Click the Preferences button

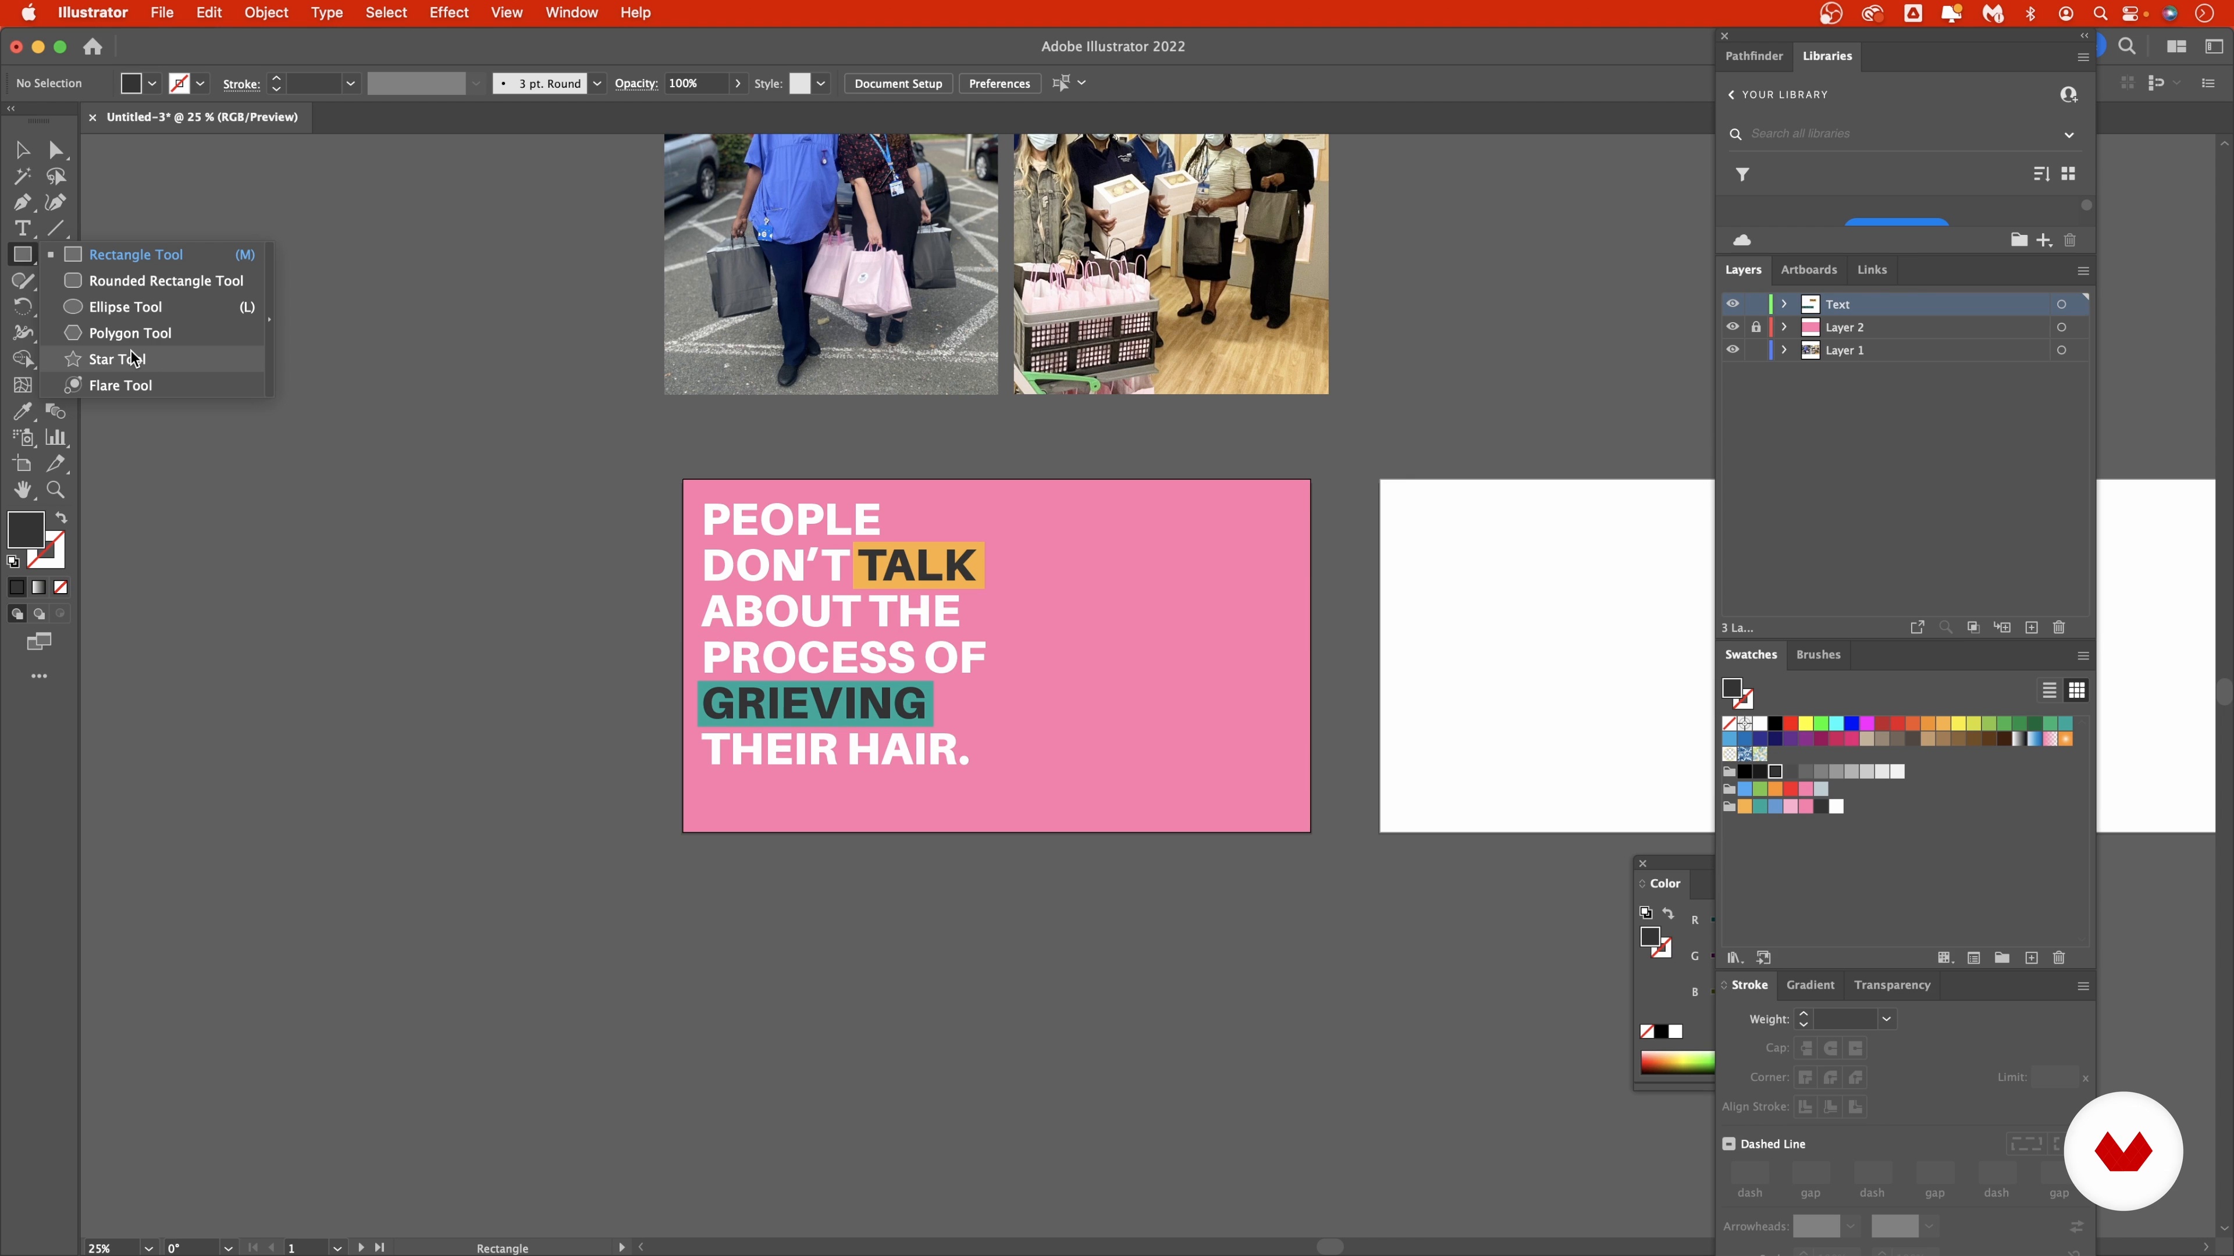pos(999,83)
